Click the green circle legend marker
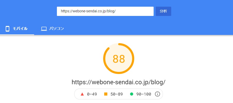The width and height of the screenshot is (233, 103). click(x=132, y=94)
